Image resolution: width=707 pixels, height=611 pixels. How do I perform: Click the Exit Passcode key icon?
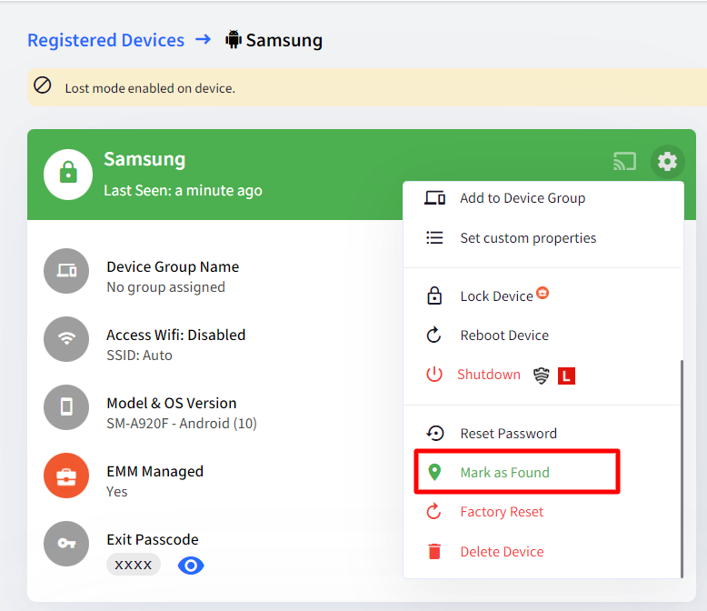tap(66, 544)
